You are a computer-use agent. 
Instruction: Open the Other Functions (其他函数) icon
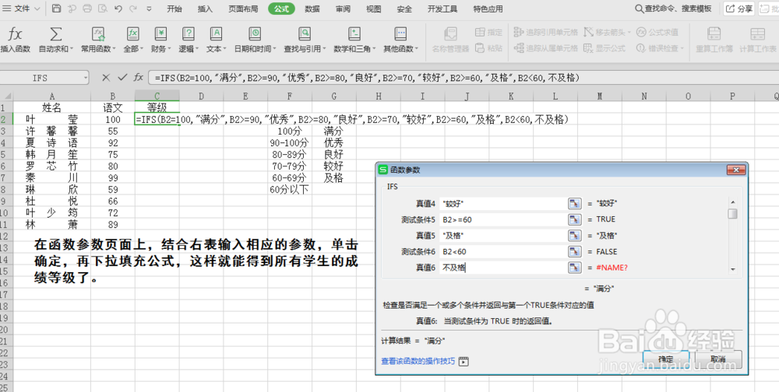click(x=400, y=34)
